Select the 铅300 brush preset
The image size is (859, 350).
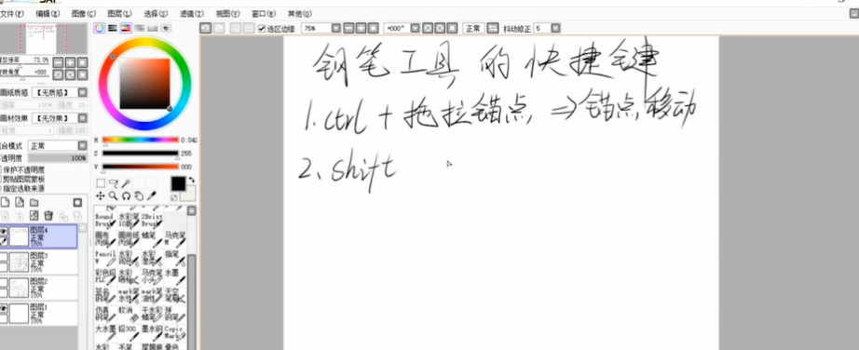[129, 333]
